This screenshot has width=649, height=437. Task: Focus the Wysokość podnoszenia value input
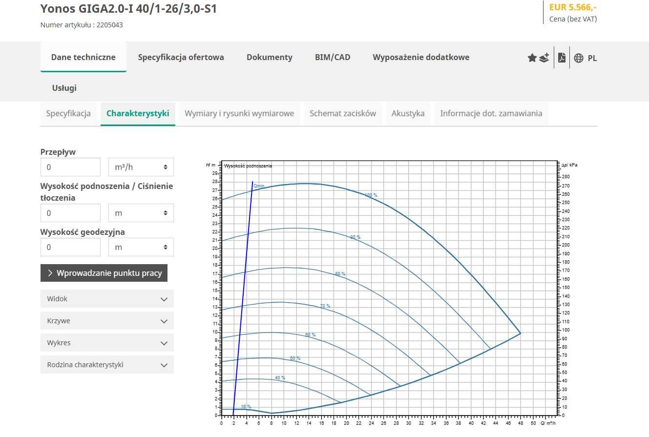click(70, 213)
